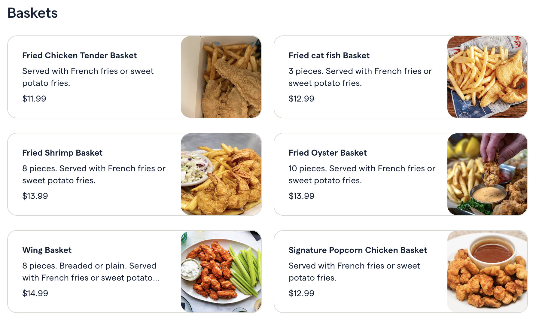Open the Wing Basket photo

click(221, 272)
